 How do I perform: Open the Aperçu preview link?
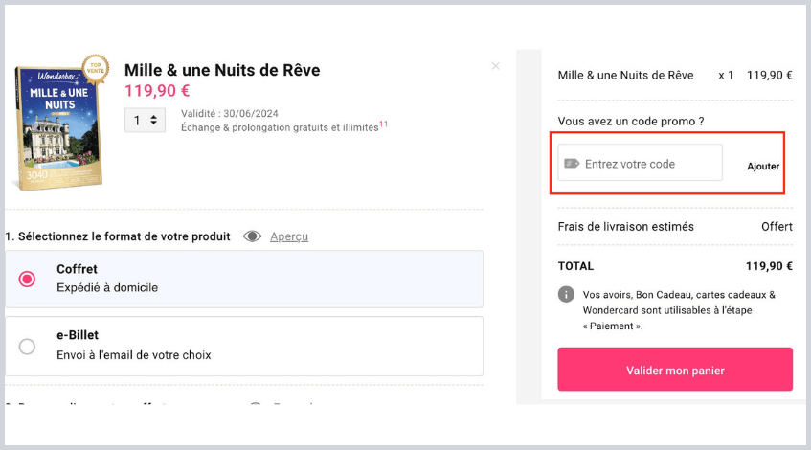pos(289,236)
